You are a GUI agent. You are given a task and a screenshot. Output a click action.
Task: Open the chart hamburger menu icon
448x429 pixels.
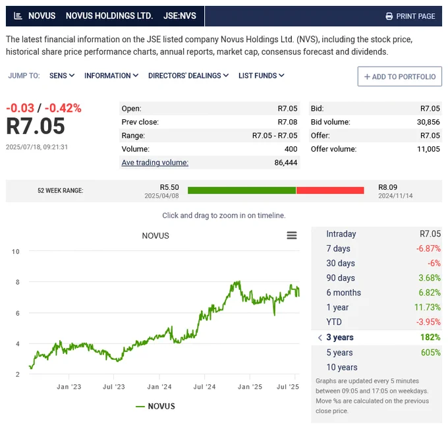(292, 235)
